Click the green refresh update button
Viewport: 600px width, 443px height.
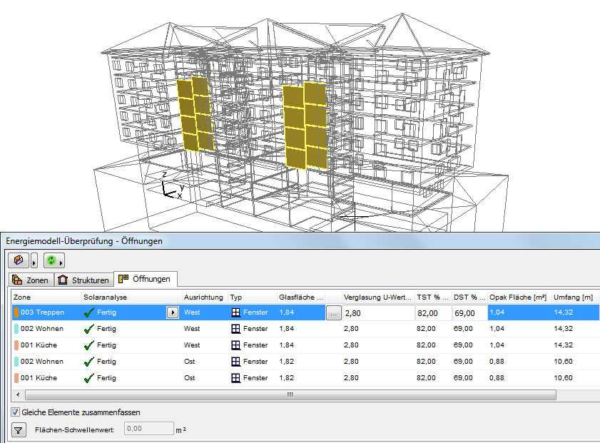51,260
